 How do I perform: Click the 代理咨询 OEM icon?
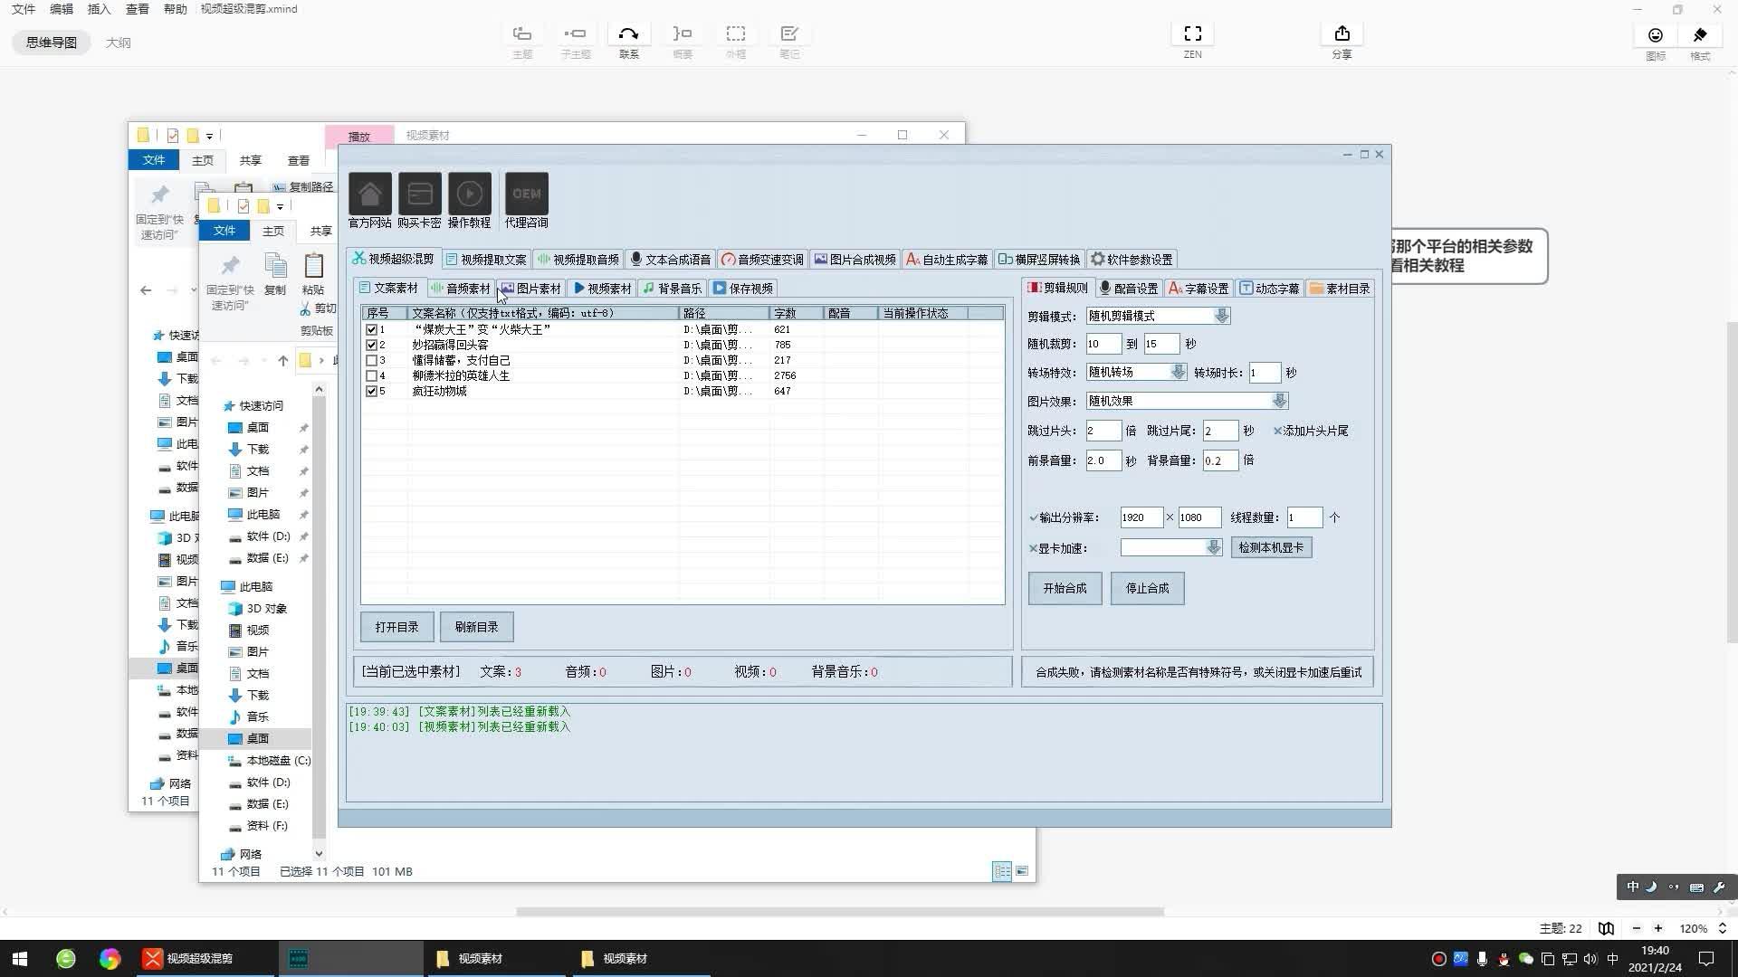click(527, 194)
